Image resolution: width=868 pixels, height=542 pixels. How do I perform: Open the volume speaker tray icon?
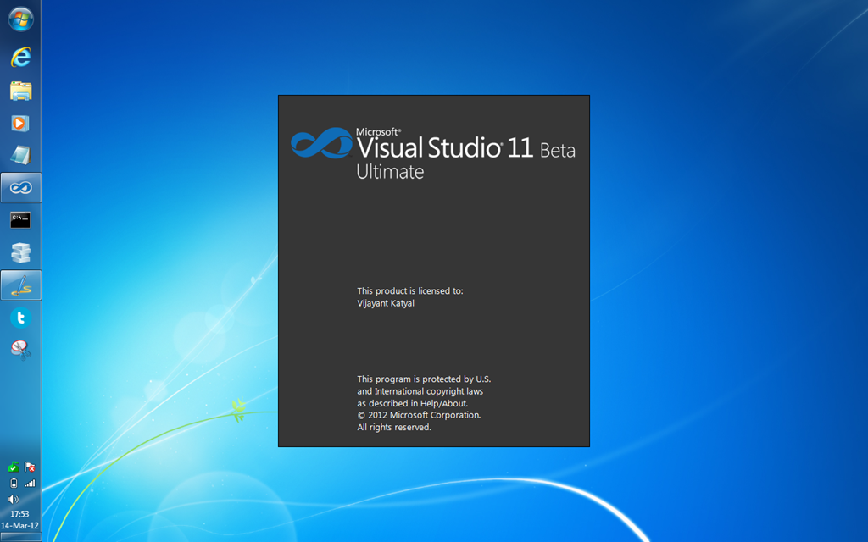point(14,500)
